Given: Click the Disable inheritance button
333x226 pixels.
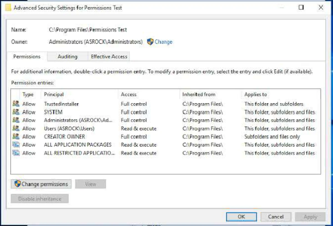Looking at the screenshot, I should [x=40, y=199].
